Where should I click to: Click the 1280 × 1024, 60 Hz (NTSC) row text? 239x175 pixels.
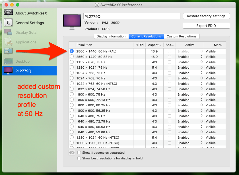click(98, 138)
